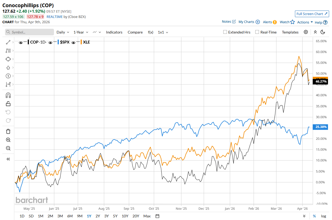Switch to dark mode moon icon
This screenshot has width=332, height=220.
click(x=323, y=32)
